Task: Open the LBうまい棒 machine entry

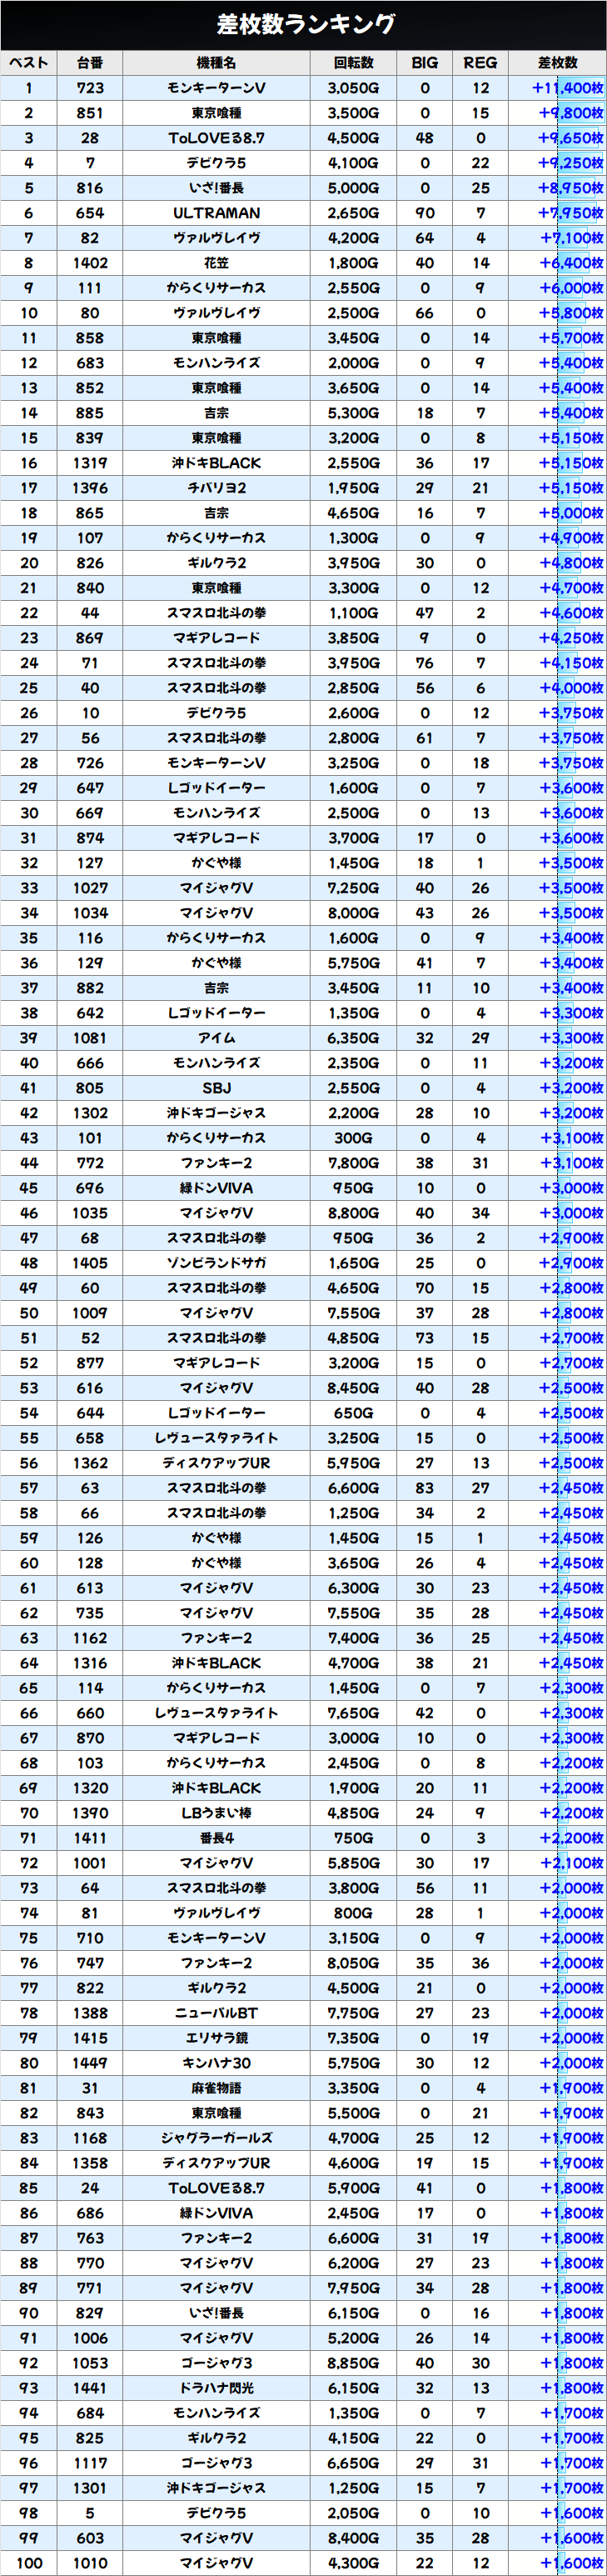Action: [x=216, y=1813]
